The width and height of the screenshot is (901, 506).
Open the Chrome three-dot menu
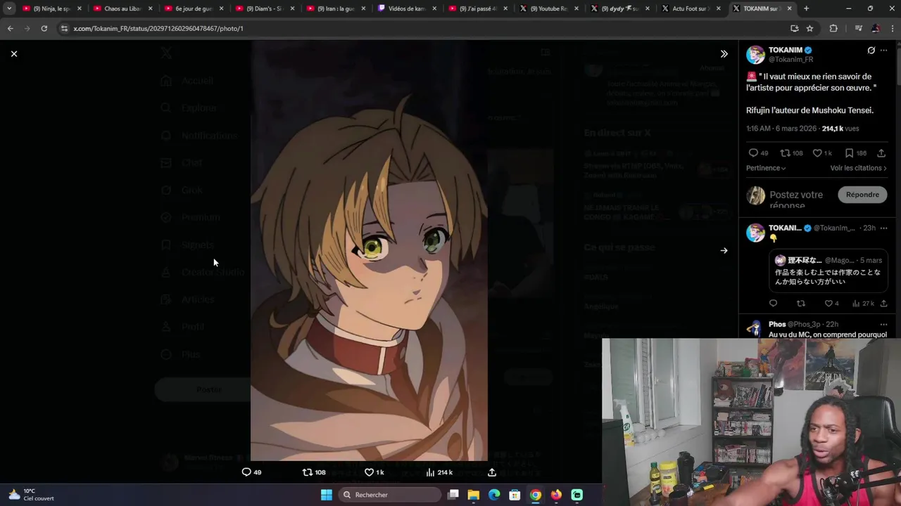(892, 28)
